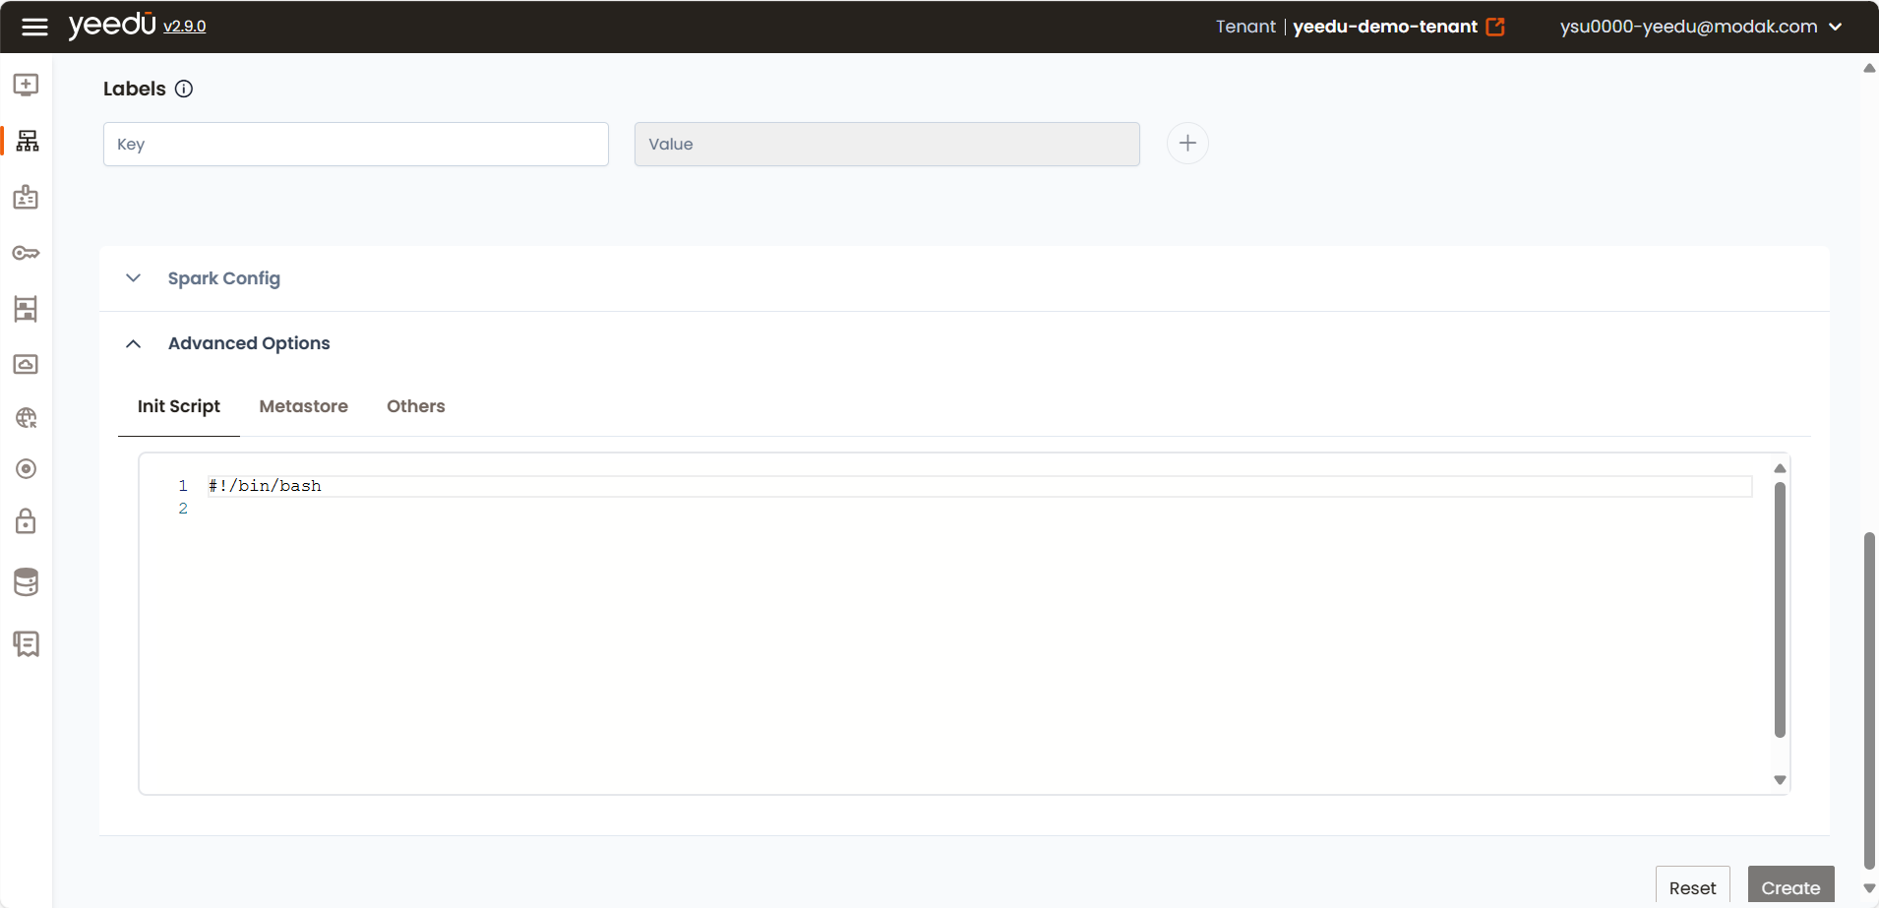This screenshot has width=1879, height=908.
Task: Click line 1 of init script editor
Action: pos(979,486)
